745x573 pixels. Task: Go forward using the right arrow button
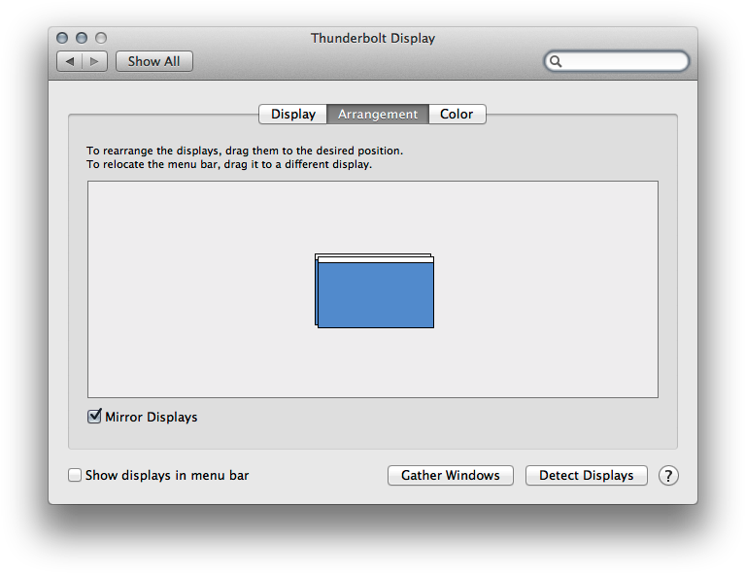pyautogui.click(x=94, y=61)
